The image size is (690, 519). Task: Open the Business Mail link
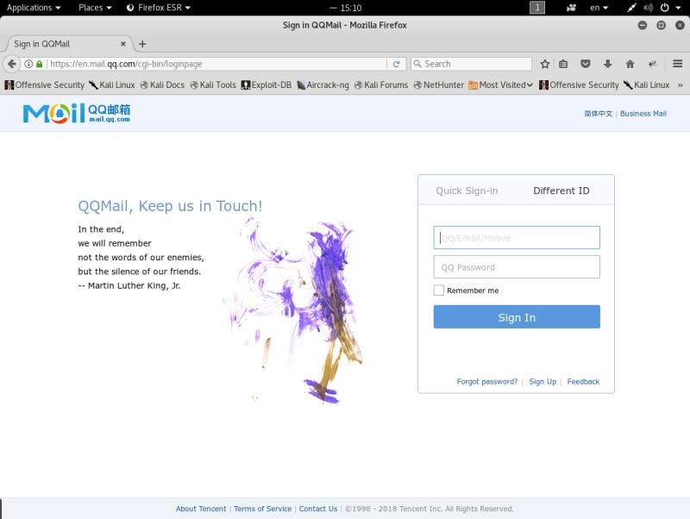coord(643,114)
